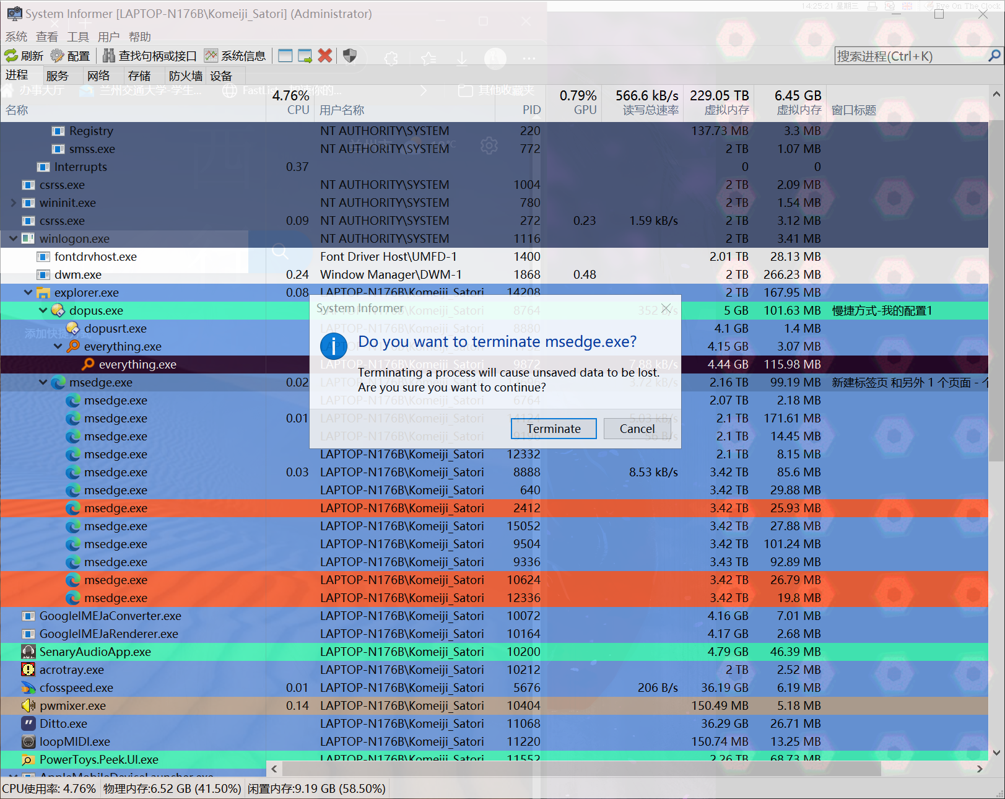Select the Registry process row
The height and width of the screenshot is (799, 1005).
[494, 131]
